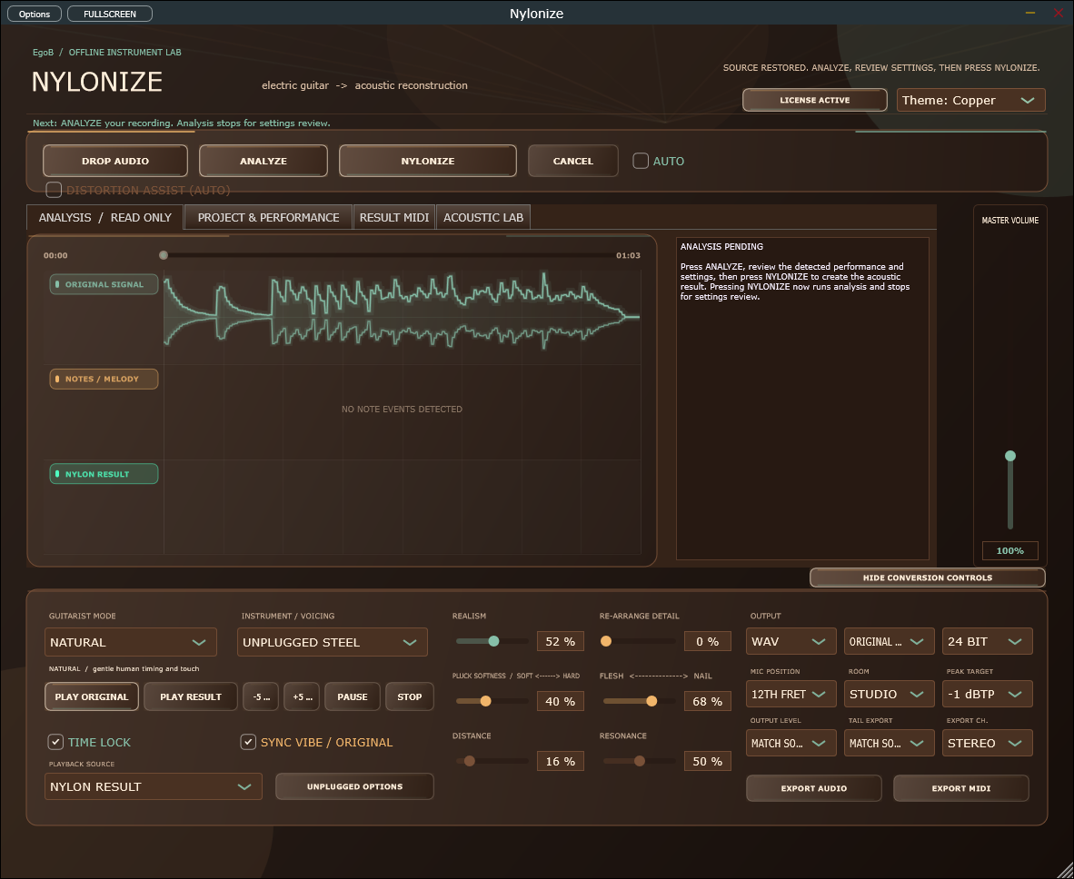Open the Options menu
The width and height of the screenshot is (1074, 879).
click(35, 14)
